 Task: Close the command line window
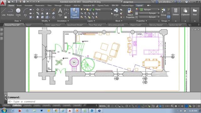pos(6,95)
